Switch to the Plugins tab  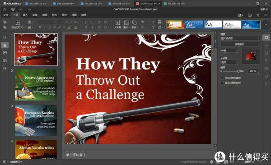tap(84, 15)
